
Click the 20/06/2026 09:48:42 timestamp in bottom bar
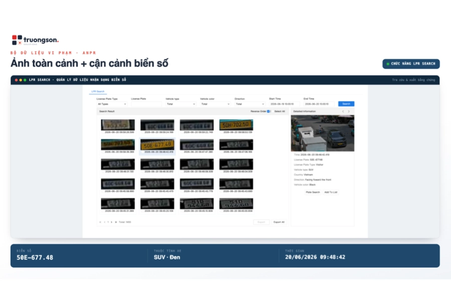[315, 257]
